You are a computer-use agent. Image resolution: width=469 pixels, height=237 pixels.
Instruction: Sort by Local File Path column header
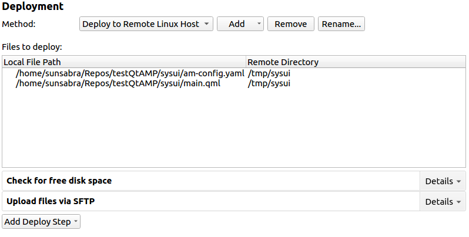(x=123, y=62)
